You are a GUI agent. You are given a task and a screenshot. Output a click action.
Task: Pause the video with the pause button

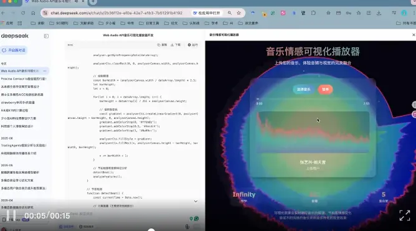pyautogui.click(x=11, y=215)
